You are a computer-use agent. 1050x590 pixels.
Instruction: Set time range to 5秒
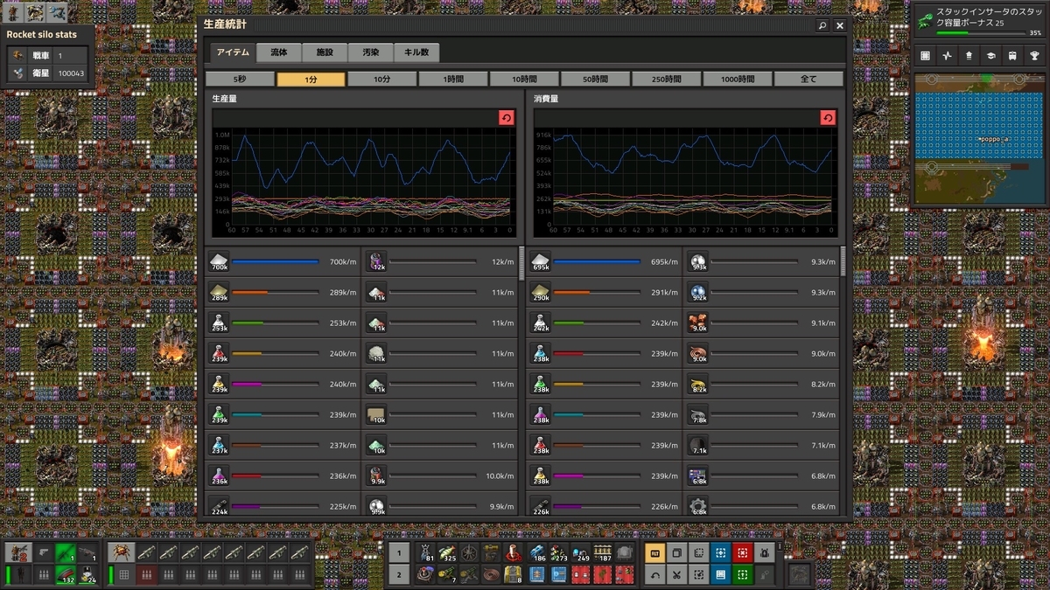pyautogui.click(x=241, y=79)
